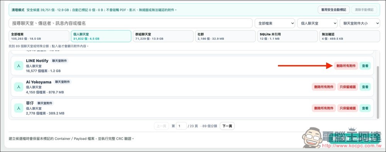Image resolution: width=386 pixels, height=152 pixels.
Task: Go to the next page 下一頁
Action: click(x=227, y=126)
